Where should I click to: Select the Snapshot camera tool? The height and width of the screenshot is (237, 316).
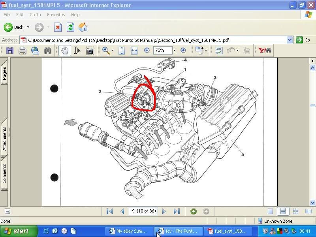click(90, 51)
